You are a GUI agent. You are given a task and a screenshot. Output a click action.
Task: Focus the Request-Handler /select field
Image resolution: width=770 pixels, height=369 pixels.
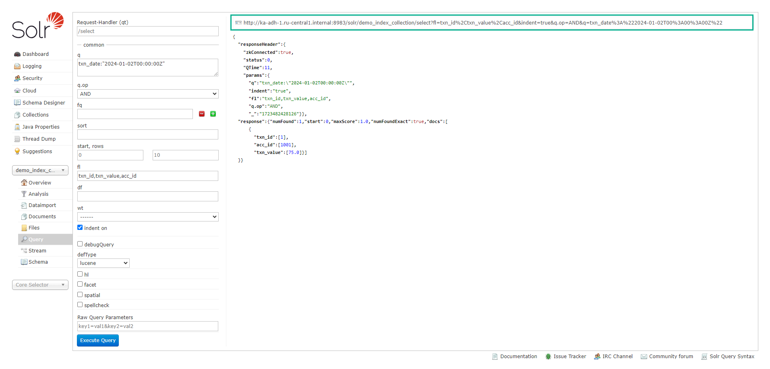[x=148, y=31]
